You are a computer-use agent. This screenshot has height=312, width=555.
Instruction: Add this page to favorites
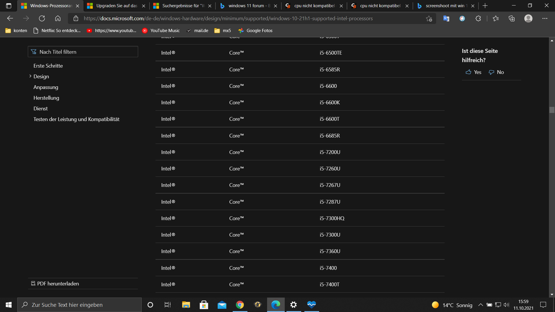click(x=429, y=18)
